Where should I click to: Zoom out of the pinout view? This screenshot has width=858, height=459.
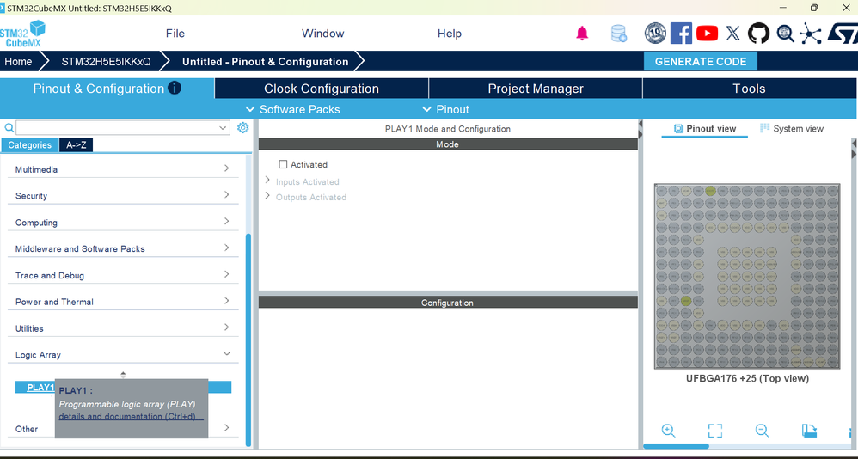pyautogui.click(x=762, y=431)
